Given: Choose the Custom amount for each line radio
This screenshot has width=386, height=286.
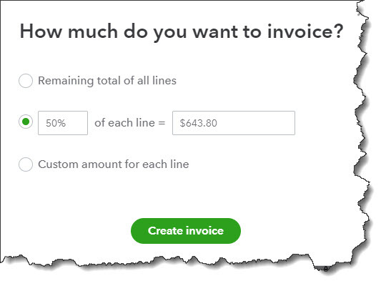Looking at the screenshot, I should [26, 164].
